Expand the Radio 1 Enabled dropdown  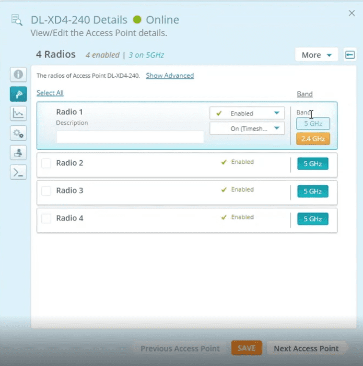pos(247,113)
